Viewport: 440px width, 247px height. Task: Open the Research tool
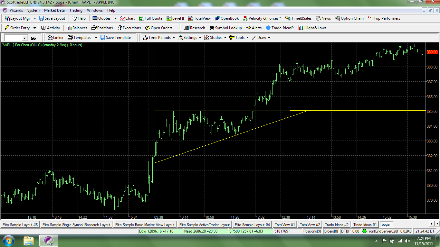pyautogui.click(x=195, y=28)
